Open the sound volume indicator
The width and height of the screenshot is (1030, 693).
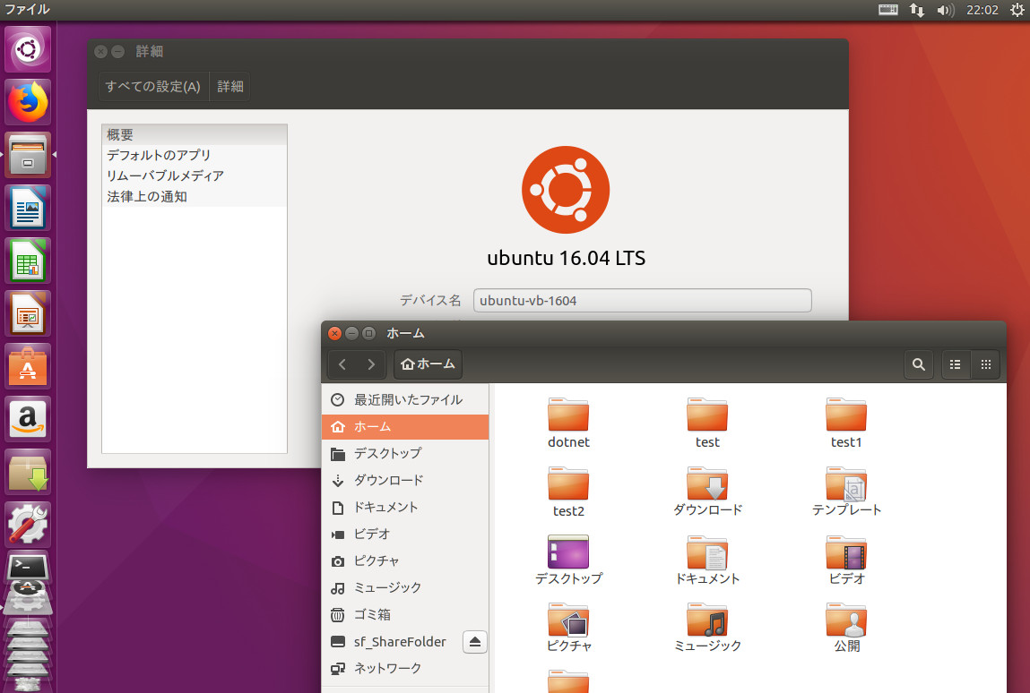coord(945,10)
